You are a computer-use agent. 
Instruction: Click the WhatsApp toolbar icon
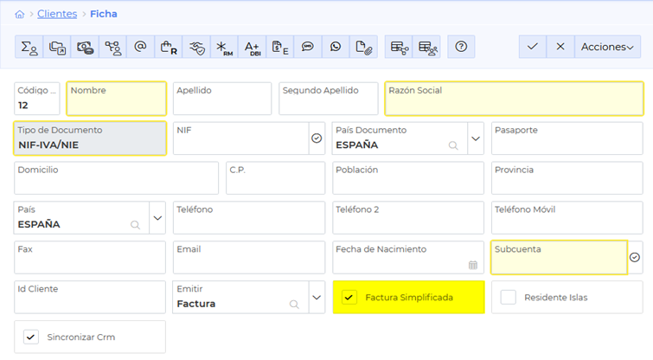[336, 47]
